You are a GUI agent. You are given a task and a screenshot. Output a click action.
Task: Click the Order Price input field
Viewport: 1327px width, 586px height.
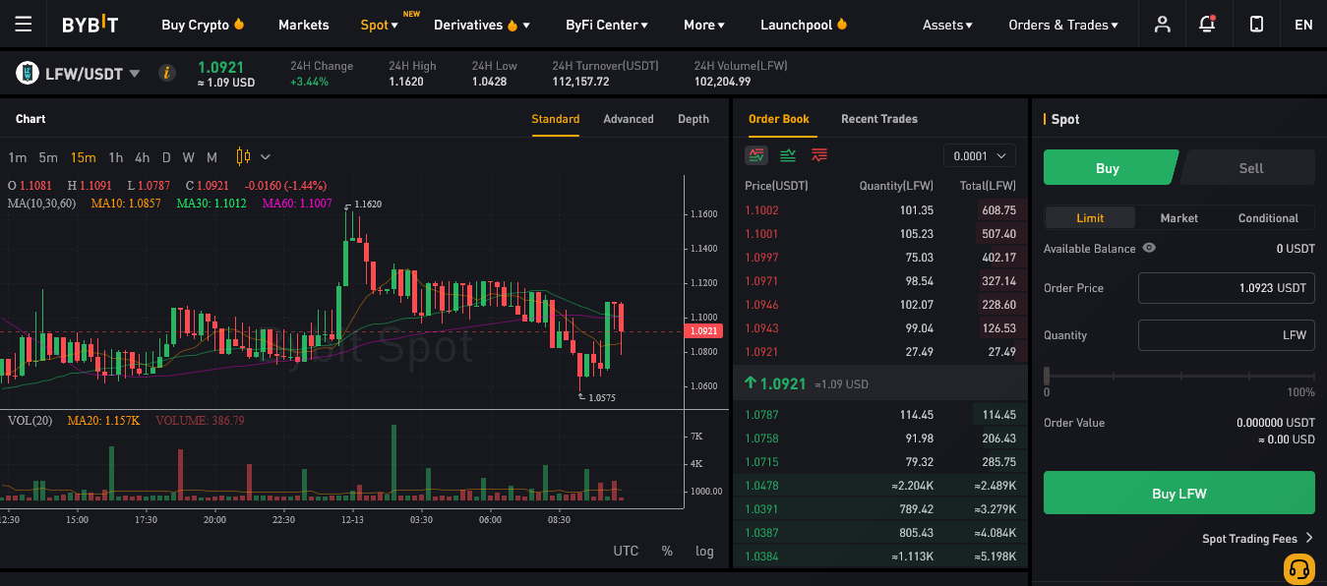coord(1226,288)
